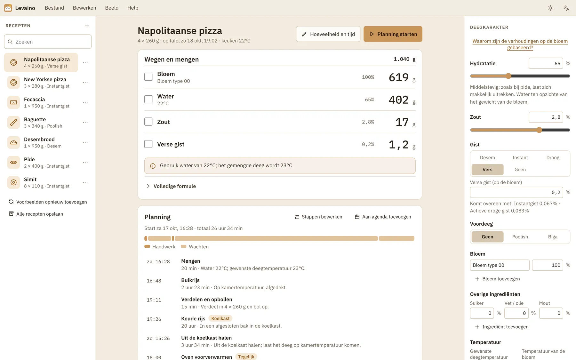Viewport: 576px width, 360px height.
Task: Open the Bewerken menu
Action: coord(84,8)
